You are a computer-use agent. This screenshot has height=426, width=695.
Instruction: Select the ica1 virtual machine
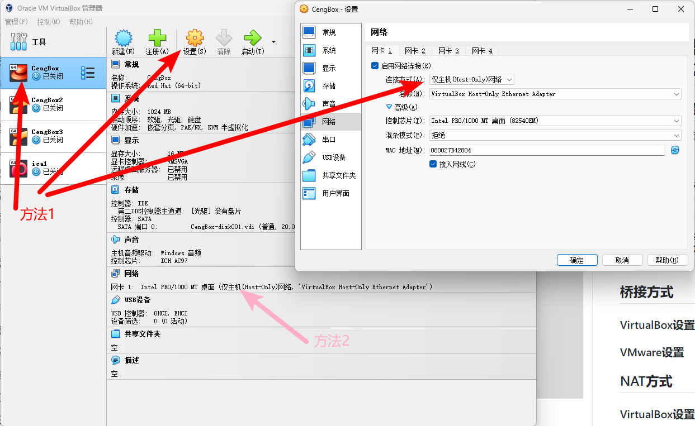(x=53, y=168)
